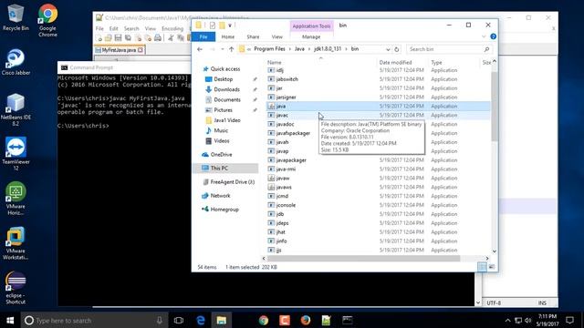Select FreeAgent Drive in navigation pane

(x=233, y=182)
